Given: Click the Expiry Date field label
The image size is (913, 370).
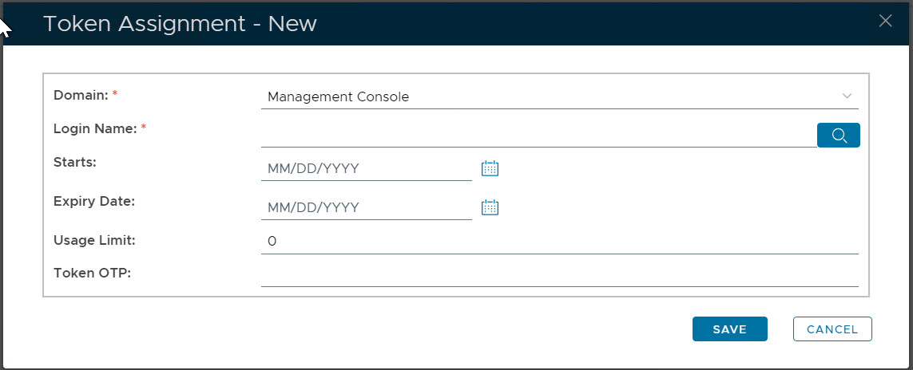Looking at the screenshot, I should [93, 201].
